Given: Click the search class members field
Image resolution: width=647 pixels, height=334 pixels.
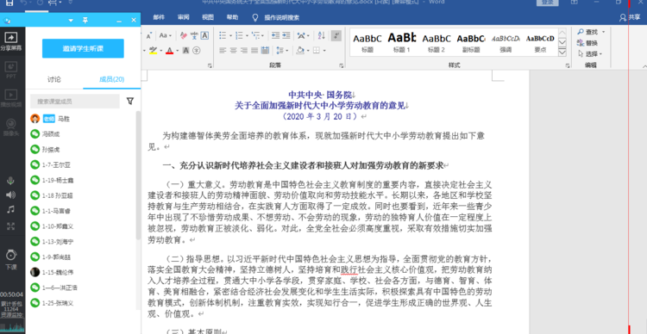Looking at the screenshot, I should click(x=75, y=102).
